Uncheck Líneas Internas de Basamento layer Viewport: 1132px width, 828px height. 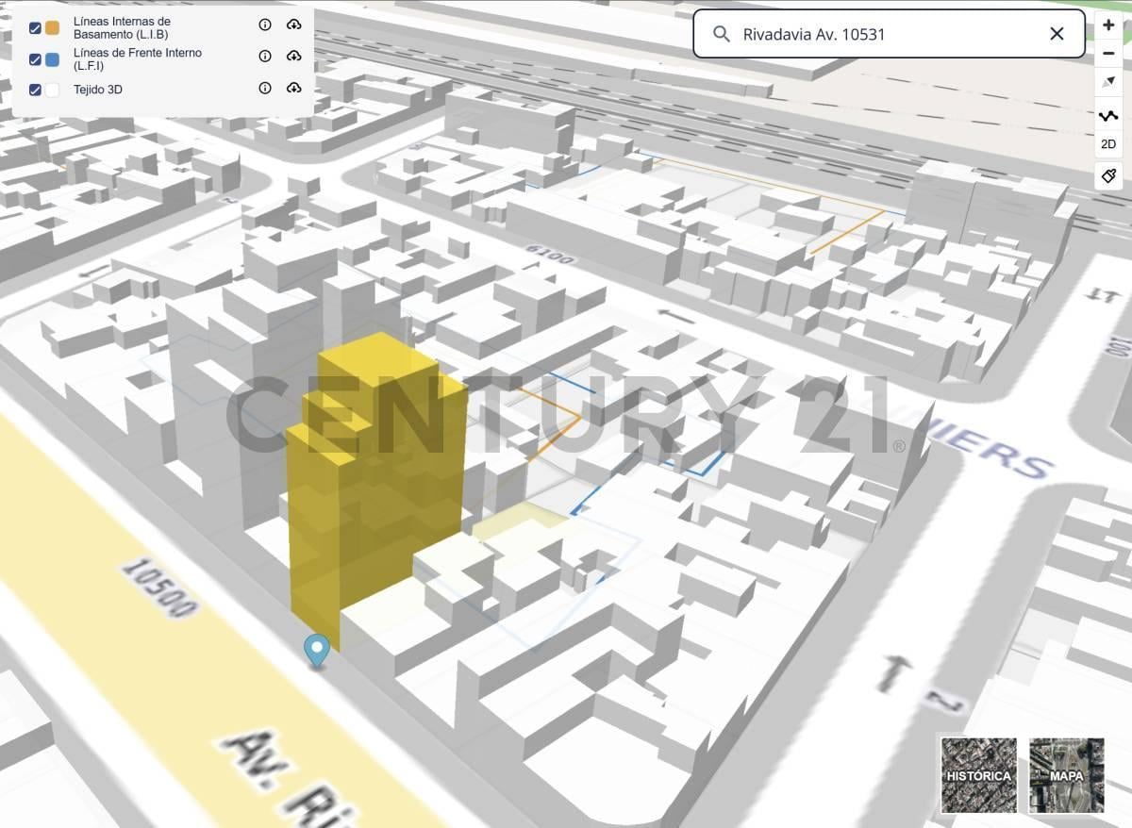click(35, 28)
